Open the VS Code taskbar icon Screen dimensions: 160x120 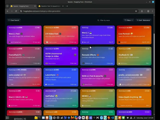point(112,118)
